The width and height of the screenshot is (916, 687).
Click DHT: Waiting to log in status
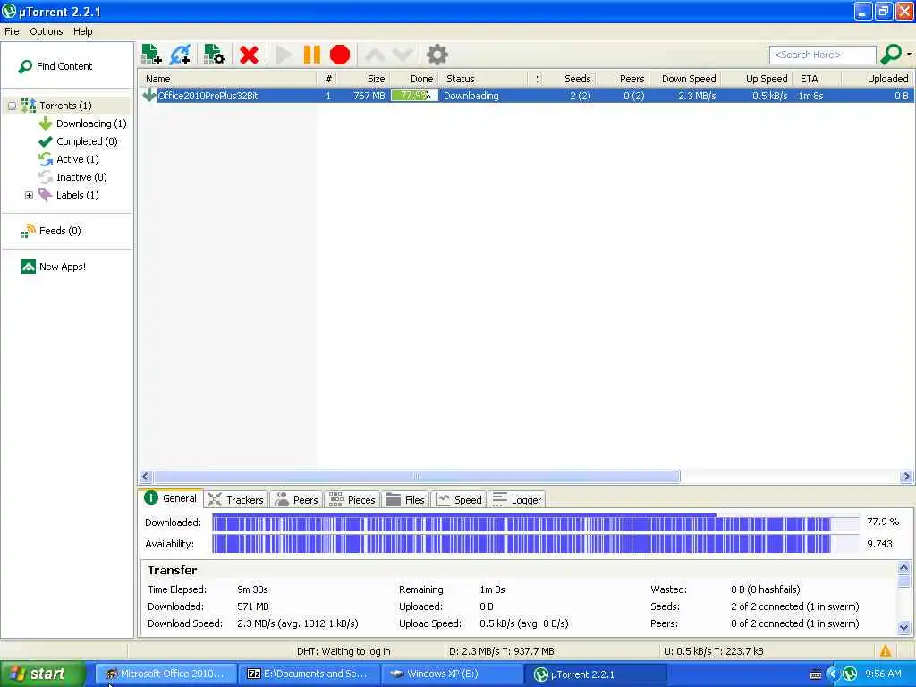pos(343,651)
